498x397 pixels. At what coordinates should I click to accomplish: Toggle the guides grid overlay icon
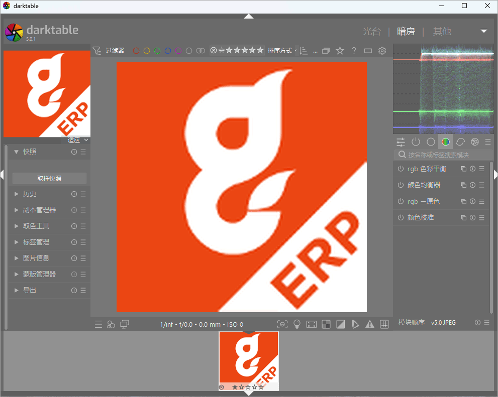click(x=384, y=324)
